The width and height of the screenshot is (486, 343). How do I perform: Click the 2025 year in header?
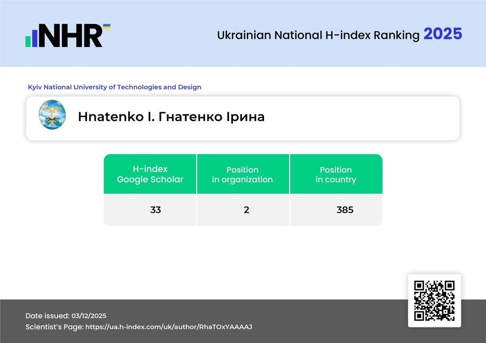click(442, 34)
